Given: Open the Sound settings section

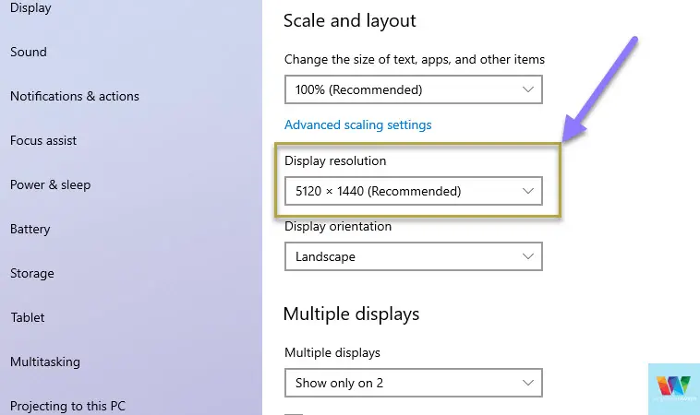Looking at the screenshot, I should coord(29,52).
